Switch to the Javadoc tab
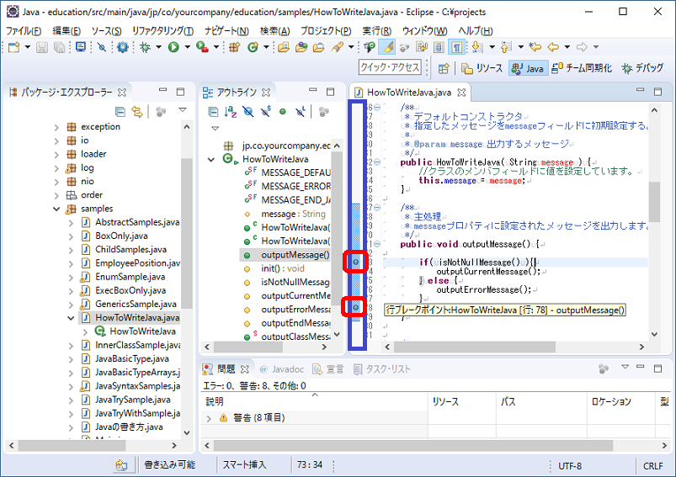The height and width of the screenshot is (477, 676). [x=282, y=369]
